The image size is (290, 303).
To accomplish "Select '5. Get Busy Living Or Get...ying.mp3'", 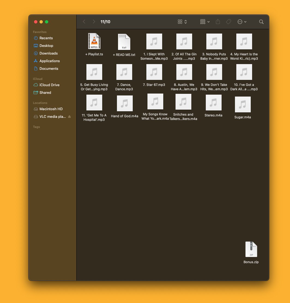I will [94, 72].
